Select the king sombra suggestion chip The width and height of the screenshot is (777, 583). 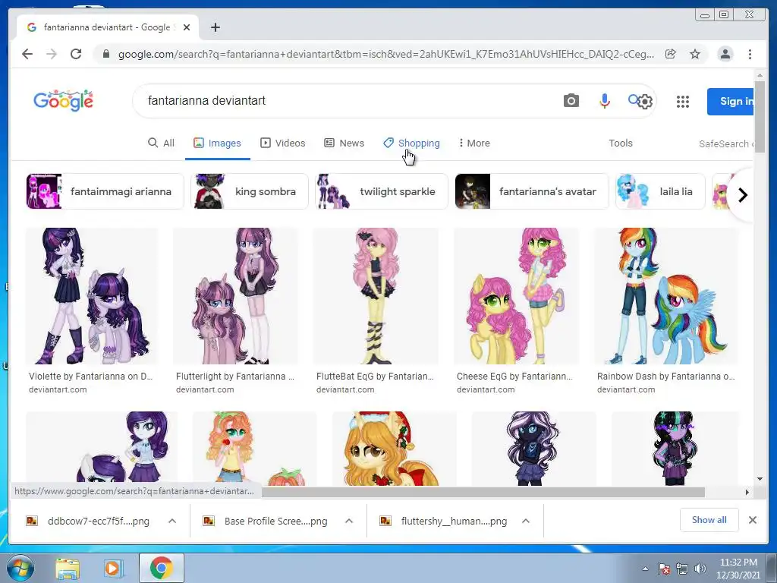[x=250, y=191]
